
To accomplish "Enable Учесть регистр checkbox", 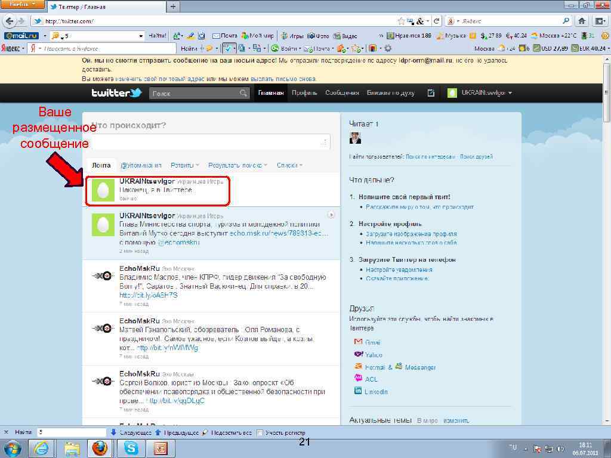I will pyautogui.click(x=260, y=432).
